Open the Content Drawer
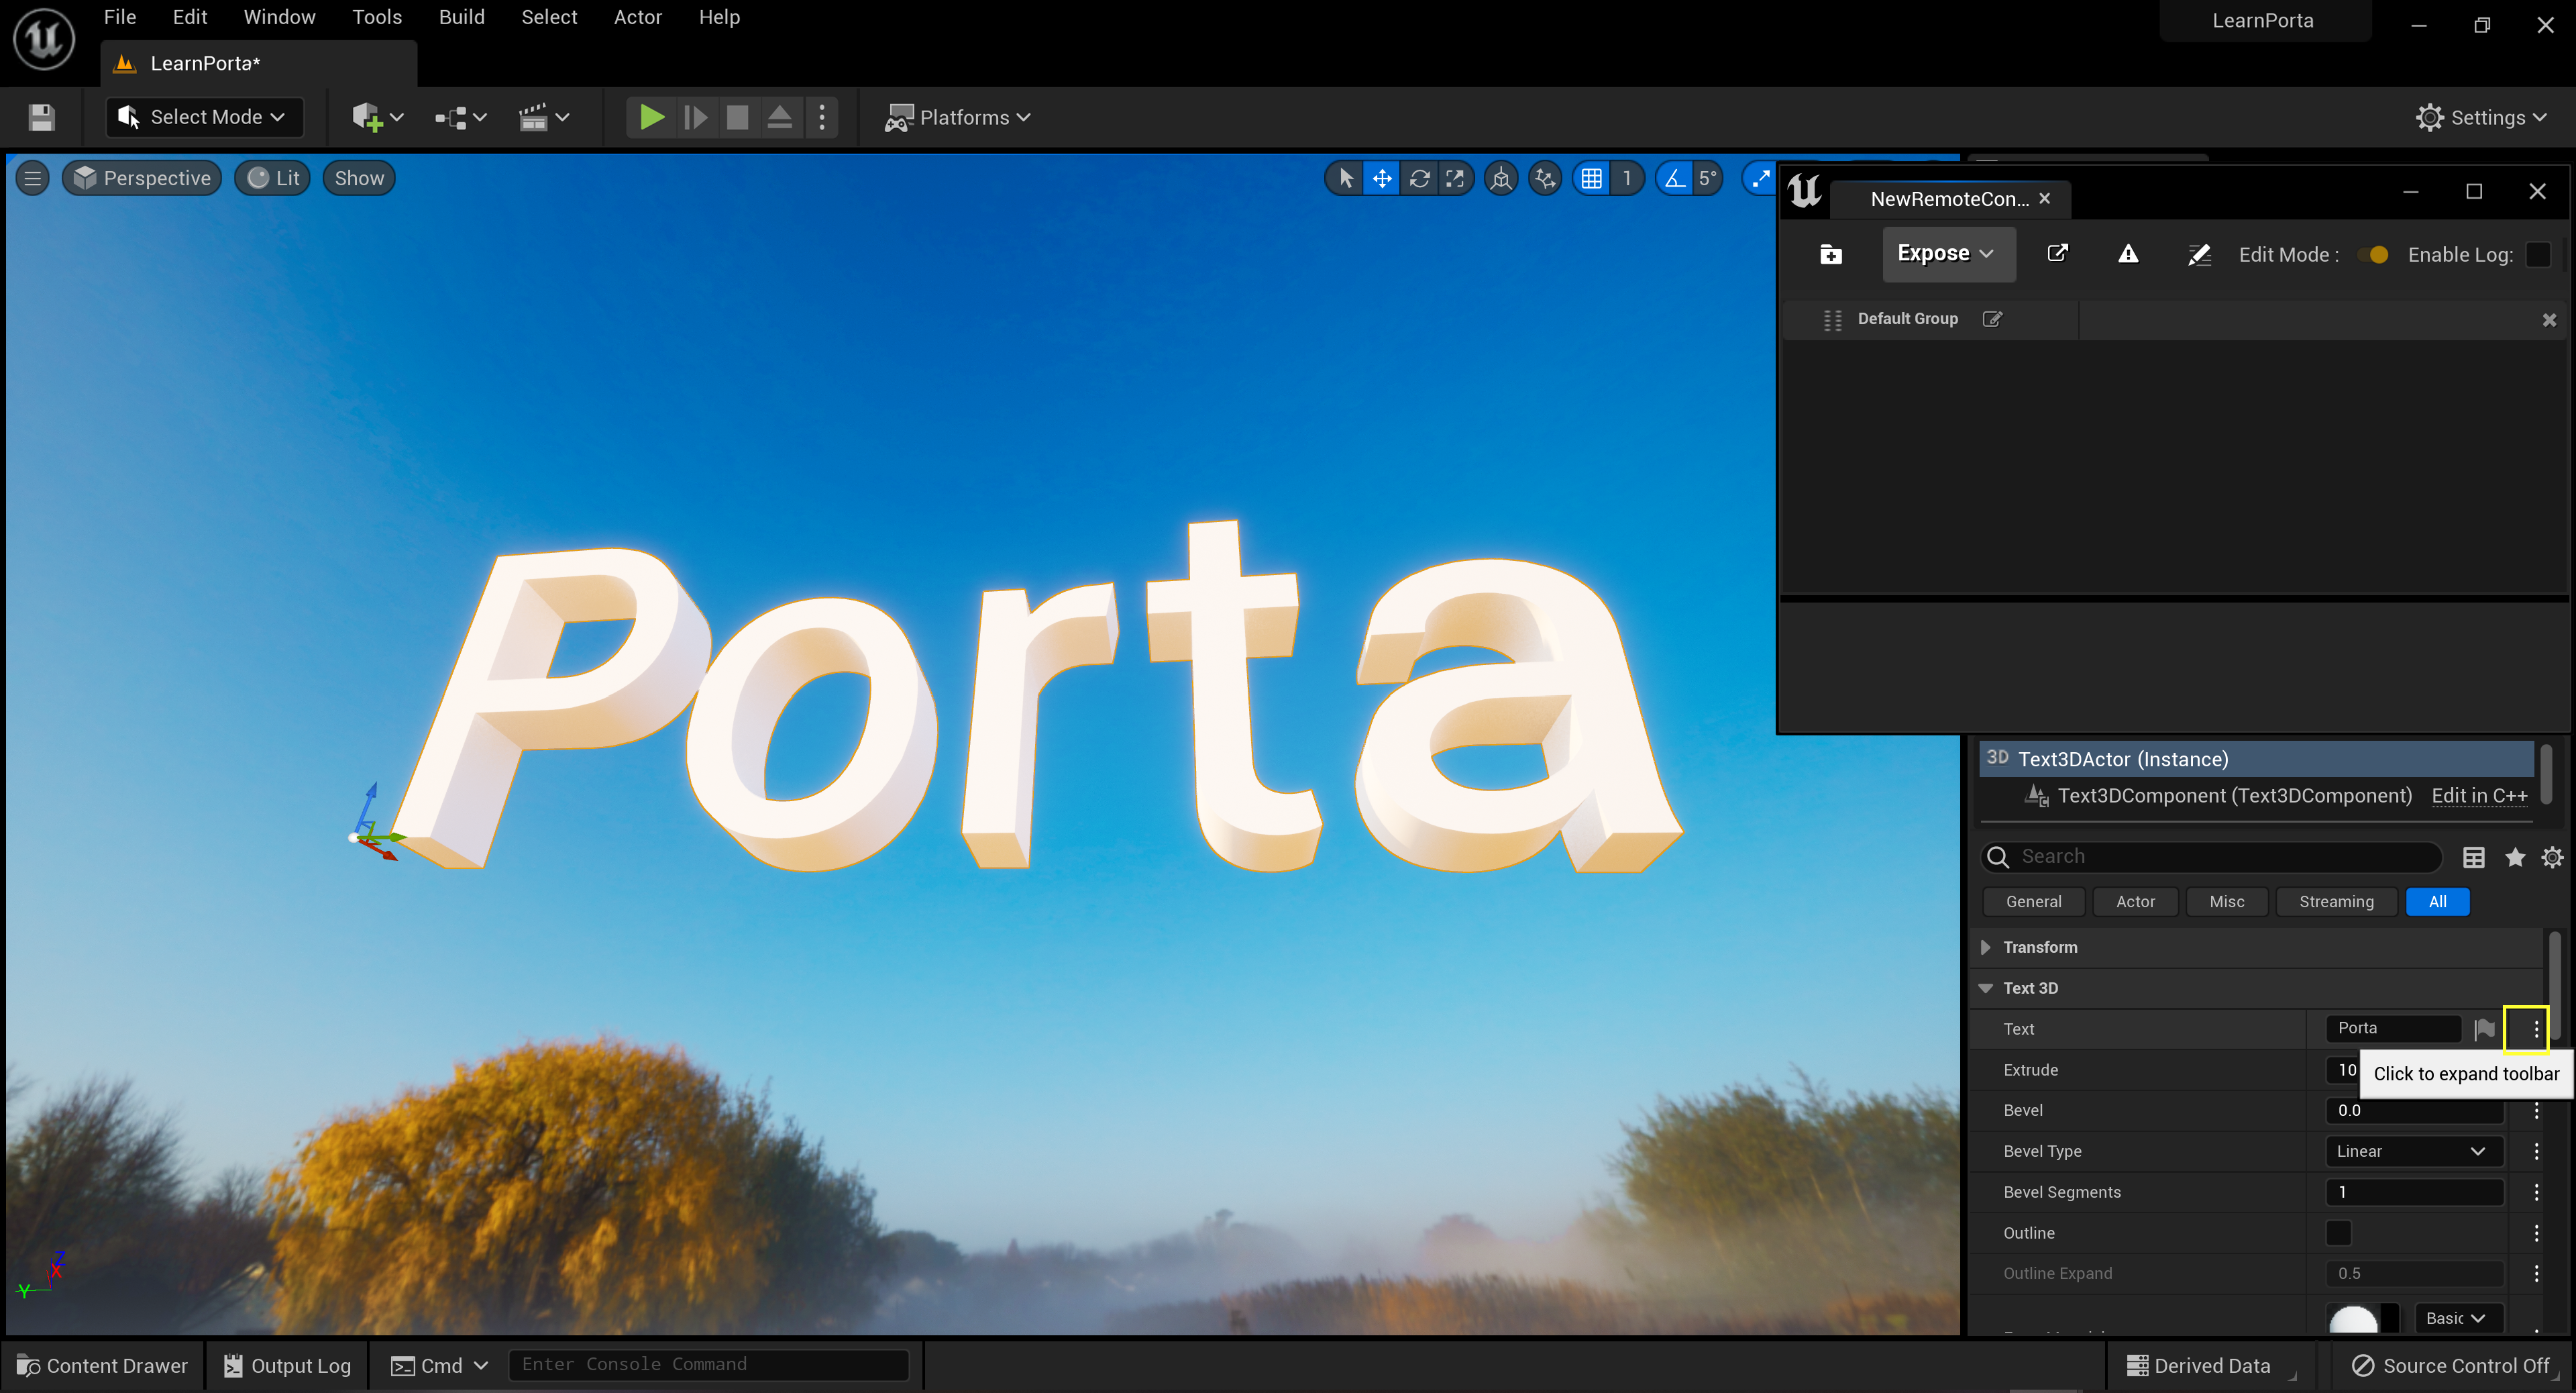 pos(103,1366)
